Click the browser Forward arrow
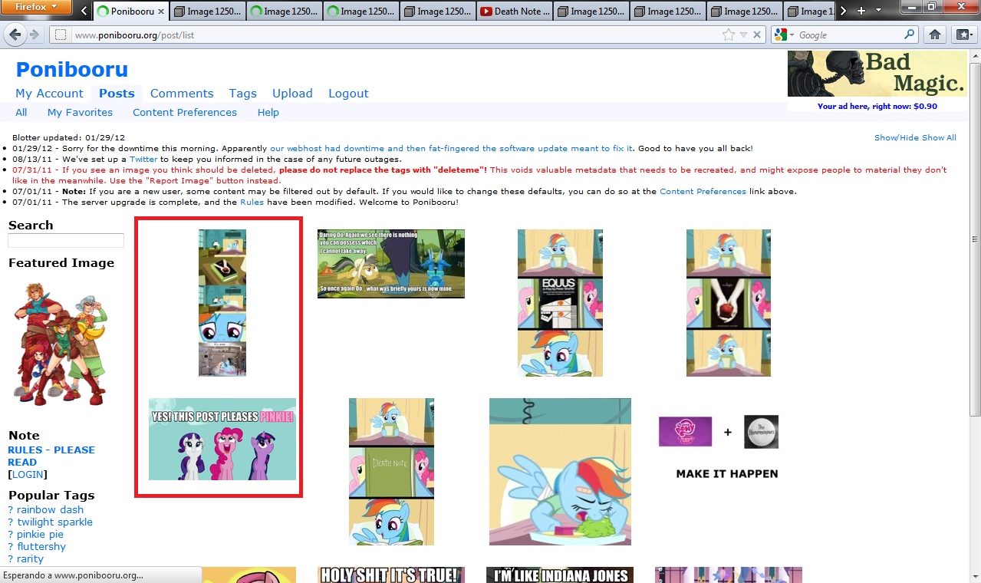The width and height of the screenshot is (981, 583). (x=35, y=35)
